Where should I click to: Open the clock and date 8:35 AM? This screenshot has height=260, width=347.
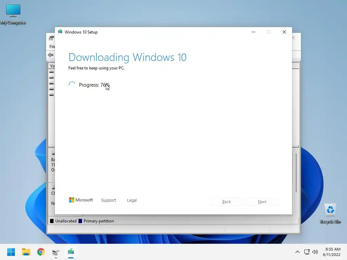(331, 252)
